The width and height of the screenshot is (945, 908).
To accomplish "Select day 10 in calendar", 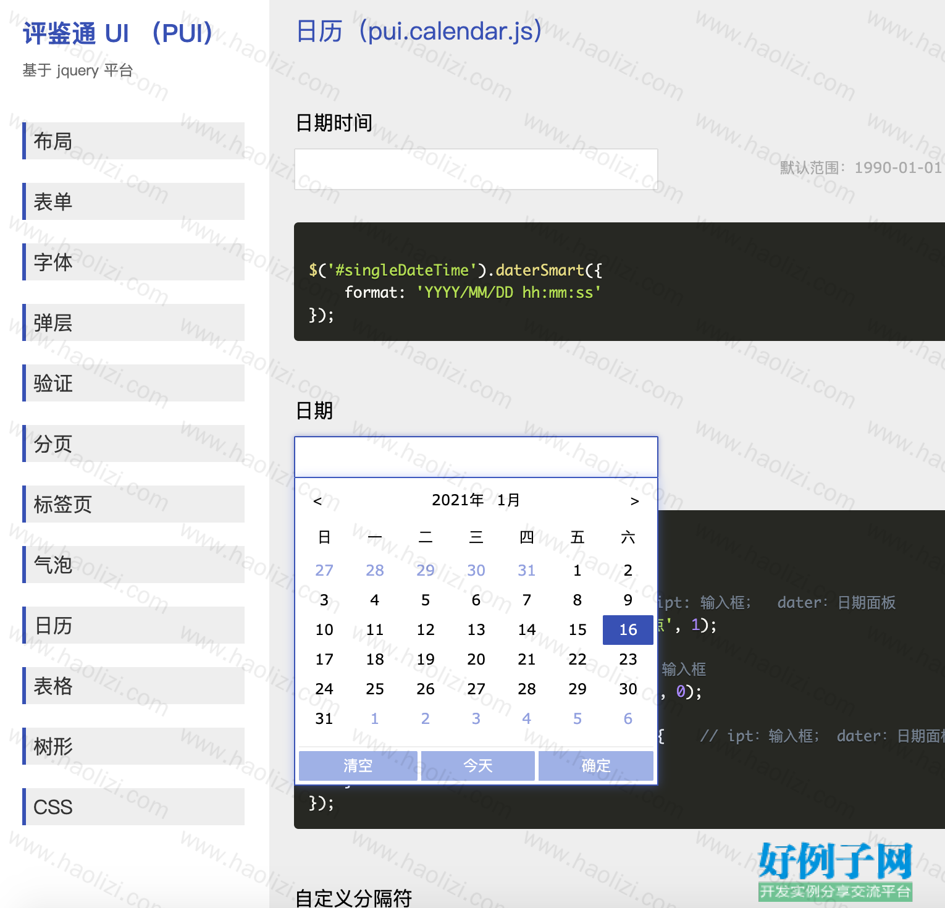I will [x=324, y=629].
